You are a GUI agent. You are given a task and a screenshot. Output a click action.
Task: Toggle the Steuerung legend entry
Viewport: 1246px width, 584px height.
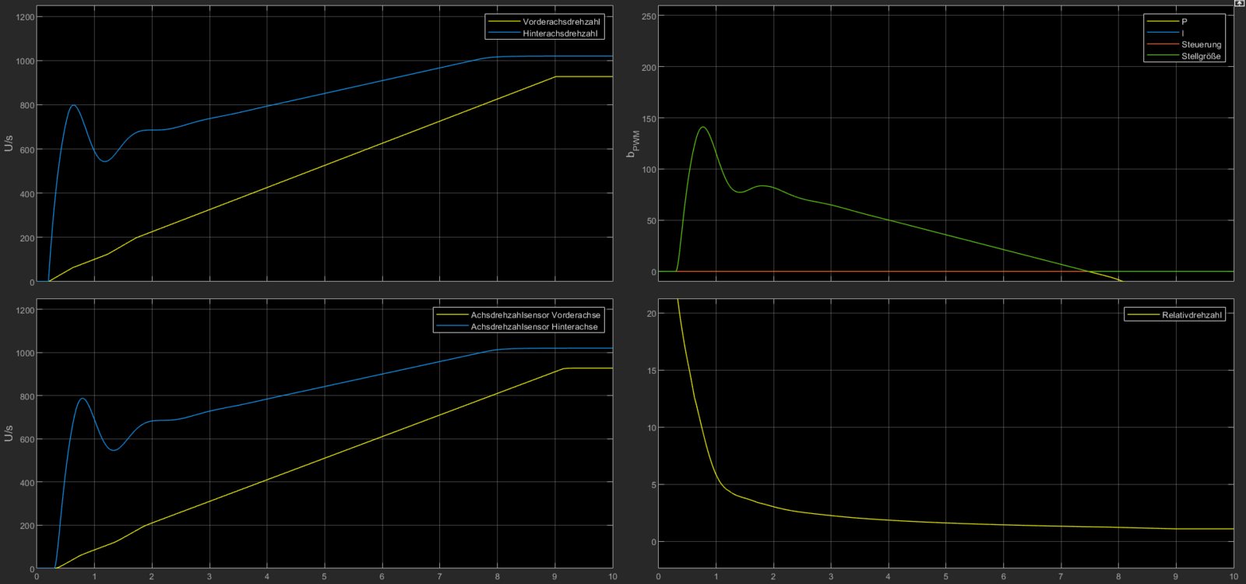[1201, 44]
